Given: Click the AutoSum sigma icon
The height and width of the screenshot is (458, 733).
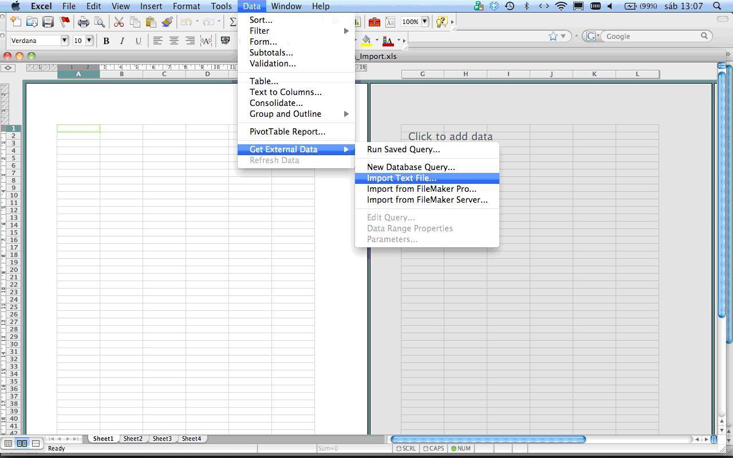Looking at the screenshot, I should [232, 22].
